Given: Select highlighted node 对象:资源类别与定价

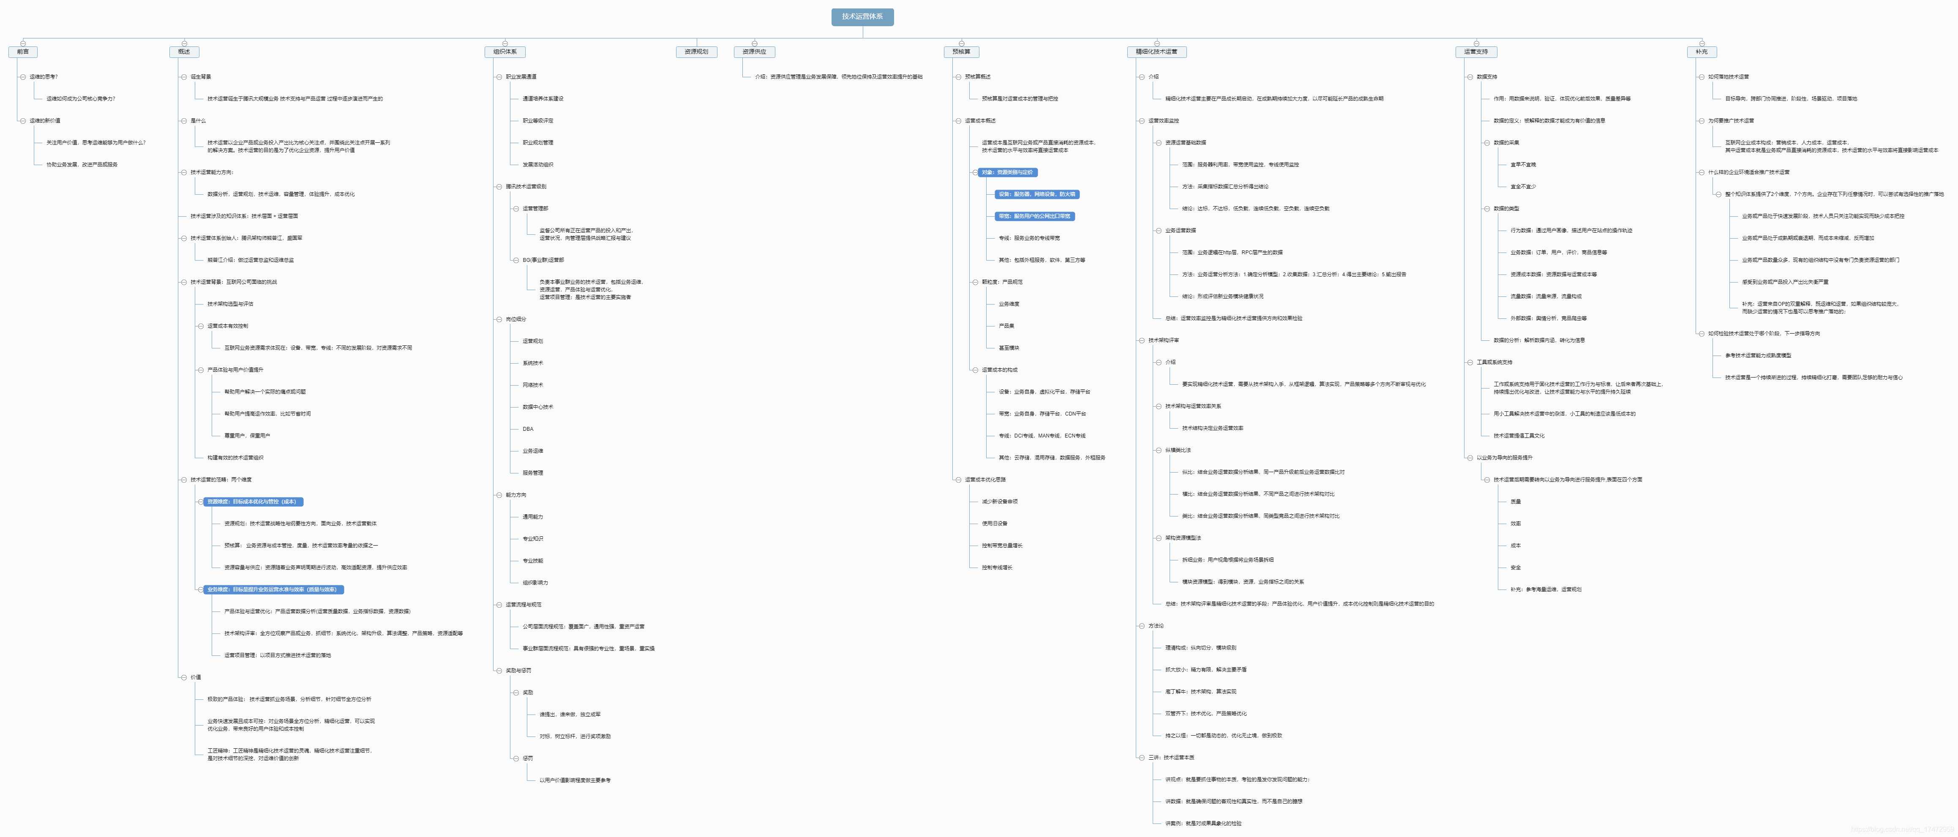Looking at the screenshot, I should [1007, 172].
